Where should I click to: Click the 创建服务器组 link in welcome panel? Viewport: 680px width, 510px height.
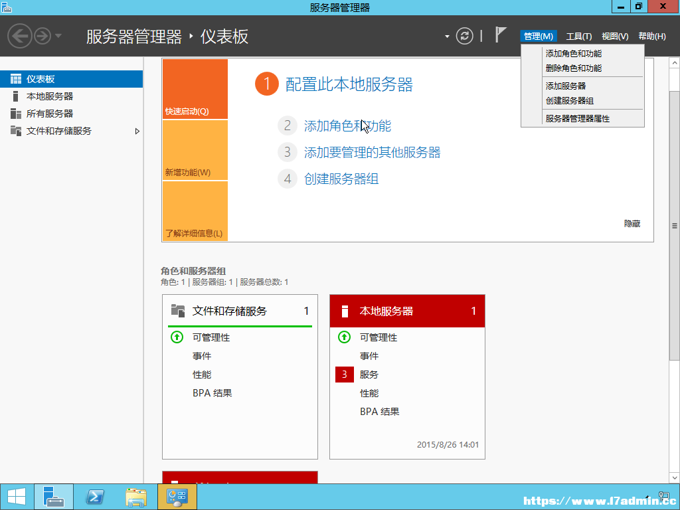pyautogui.click(x=341, y=179)
